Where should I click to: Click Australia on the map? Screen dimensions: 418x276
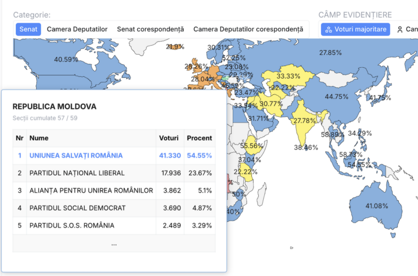(x=377, y=206)
